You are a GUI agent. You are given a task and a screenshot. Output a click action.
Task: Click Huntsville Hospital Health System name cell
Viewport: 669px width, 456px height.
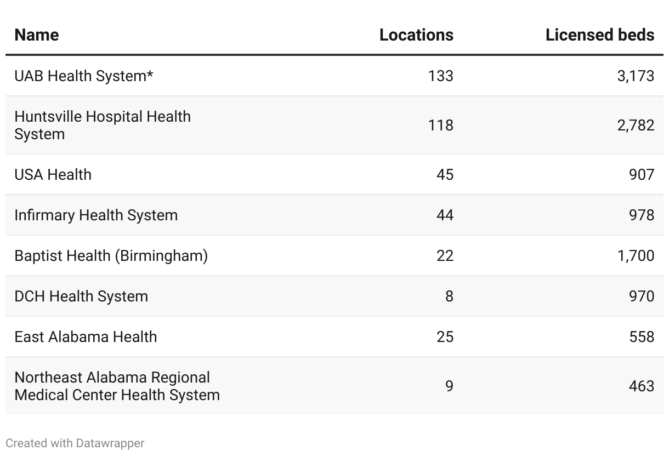[103, 125]
